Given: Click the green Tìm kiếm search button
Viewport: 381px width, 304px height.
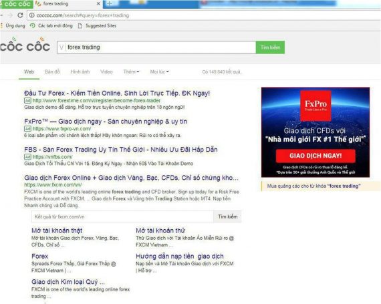Looking at the screenshot, I should 270,47.
